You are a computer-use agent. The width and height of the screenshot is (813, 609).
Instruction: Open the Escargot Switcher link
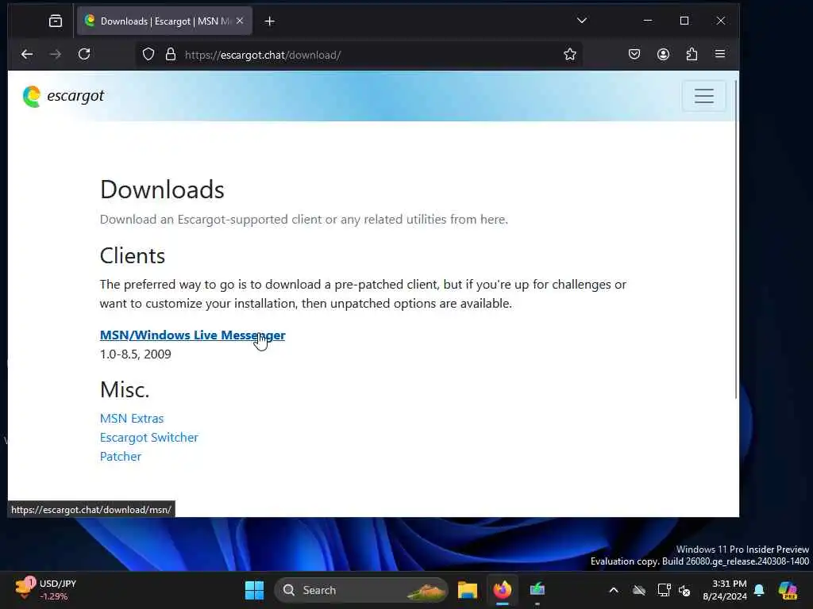(148, 438)
